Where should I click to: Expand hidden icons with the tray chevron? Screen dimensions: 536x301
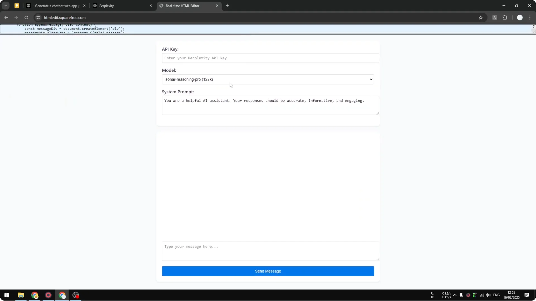(x=455, y=295)
